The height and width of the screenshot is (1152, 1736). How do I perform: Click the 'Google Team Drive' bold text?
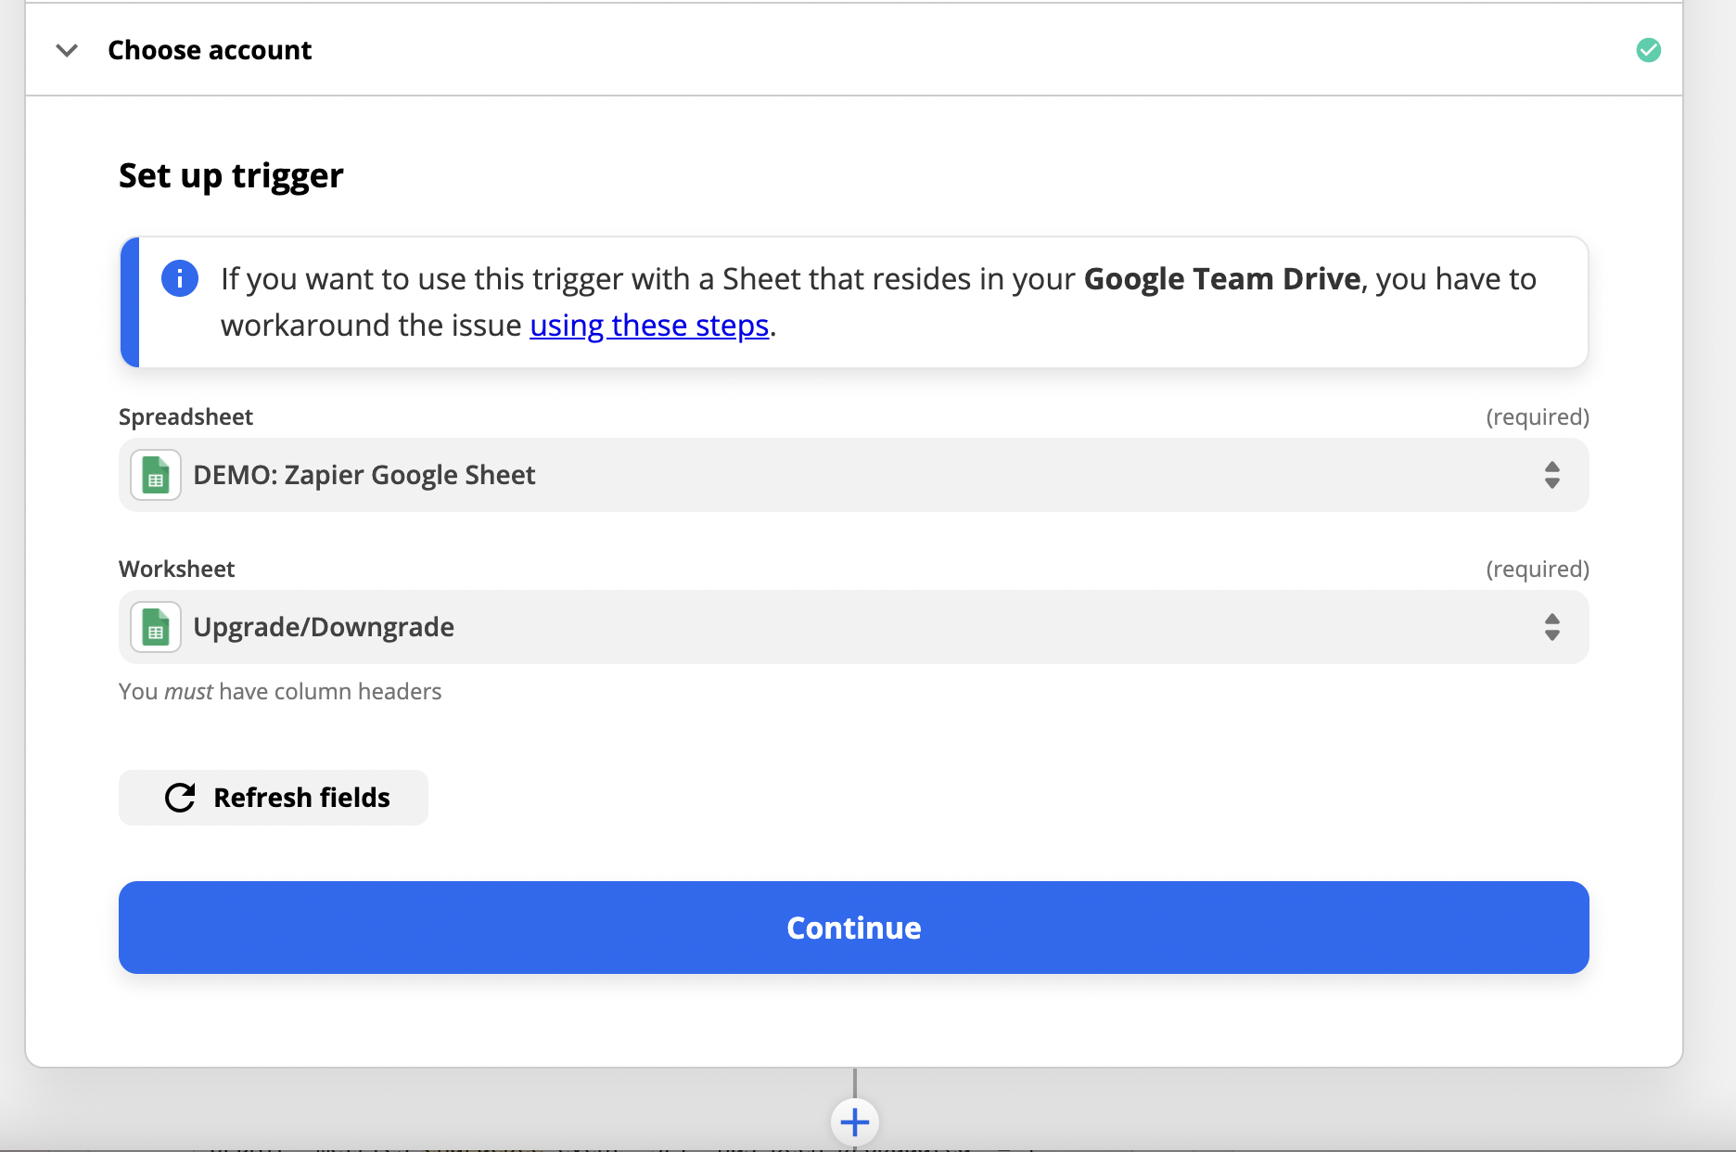pyautogui.click(x=1221, y=279)
